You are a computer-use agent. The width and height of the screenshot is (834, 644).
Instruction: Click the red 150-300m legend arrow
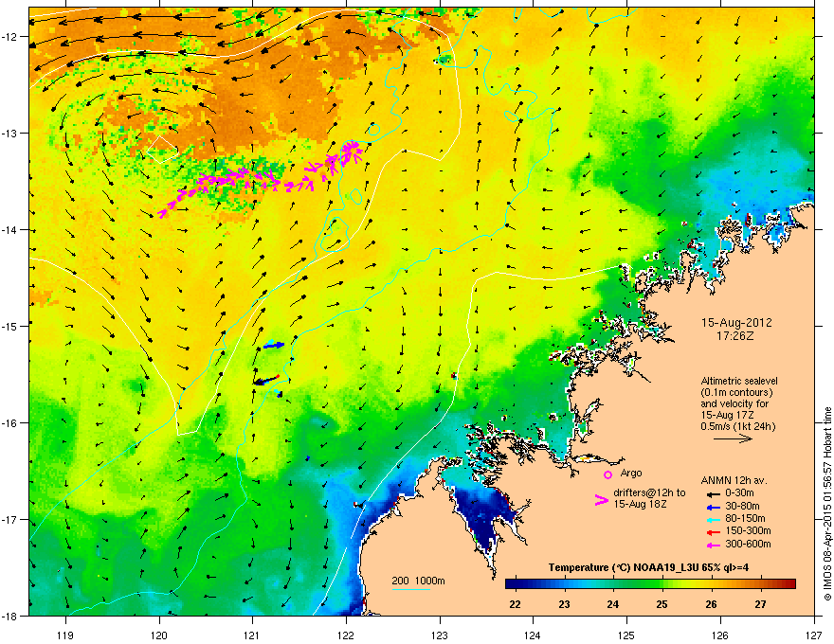coord(713,532)
